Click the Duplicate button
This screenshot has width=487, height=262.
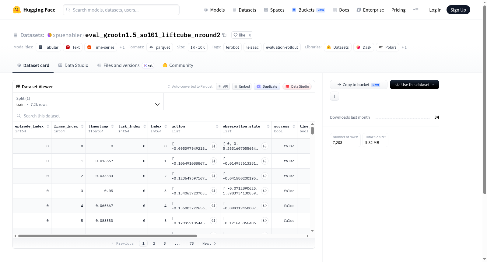pyautogui.click(x=267, y=86)
